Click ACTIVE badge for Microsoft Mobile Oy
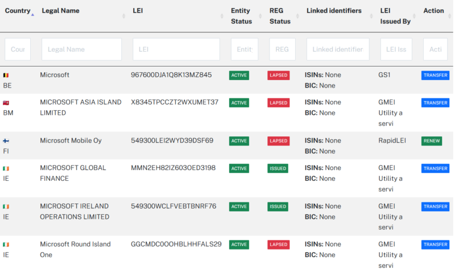This screenshot has height=270, width=455. (239, 141)
